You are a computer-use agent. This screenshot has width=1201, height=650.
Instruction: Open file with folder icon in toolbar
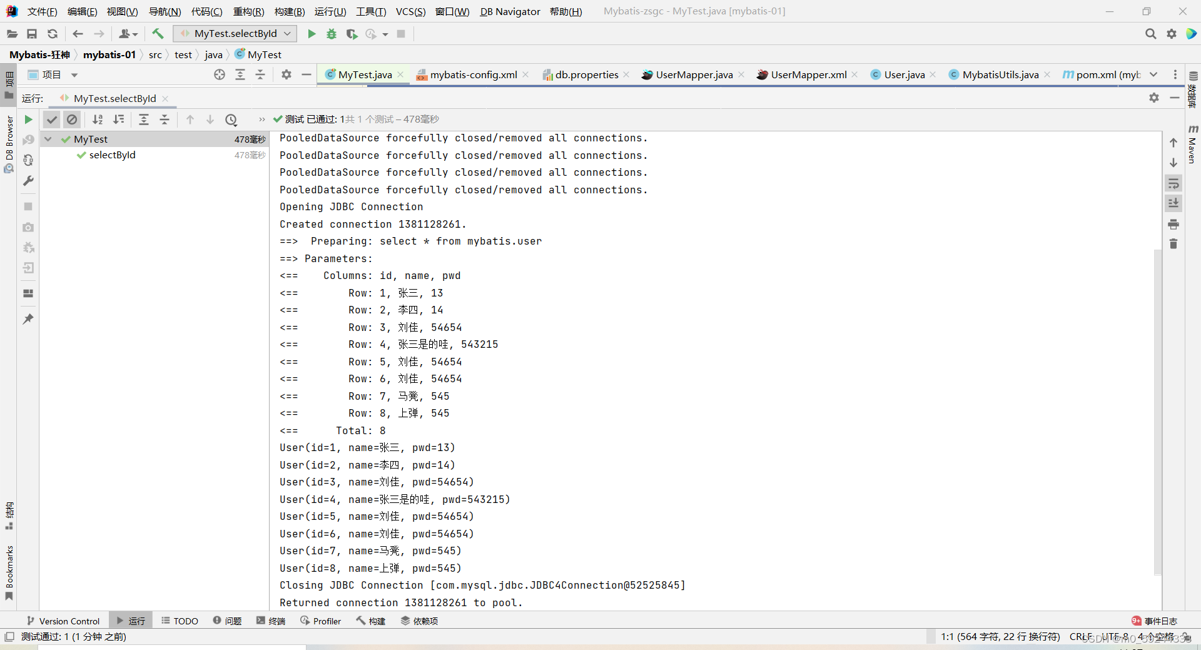coord(12,34)
